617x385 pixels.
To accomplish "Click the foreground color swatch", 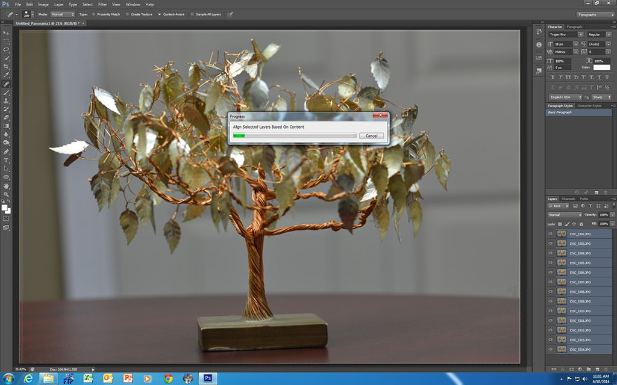I will (4, 208).
